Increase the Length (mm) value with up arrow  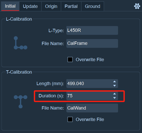(115, 82)
